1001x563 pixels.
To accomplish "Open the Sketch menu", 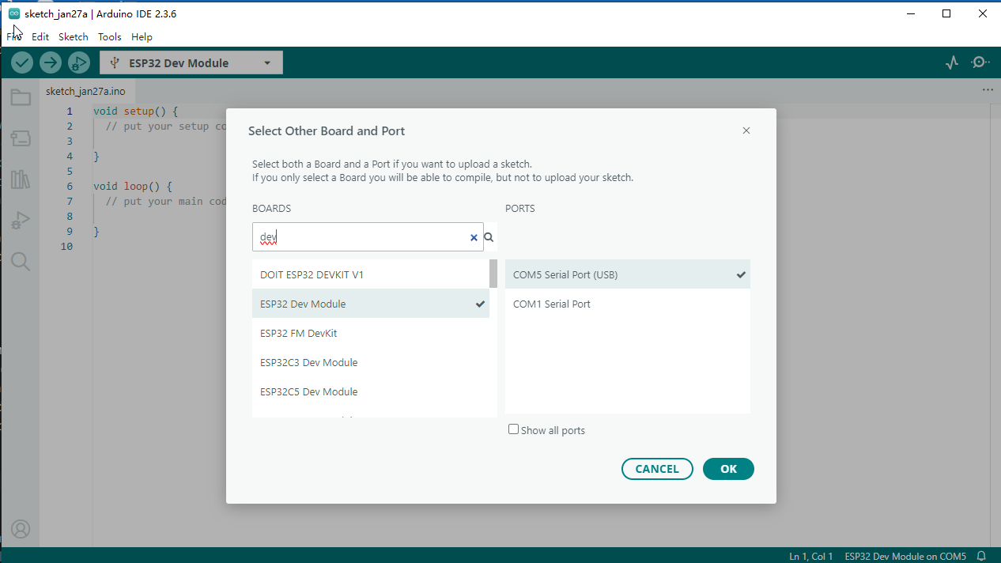I will click(x=74, y=37).
